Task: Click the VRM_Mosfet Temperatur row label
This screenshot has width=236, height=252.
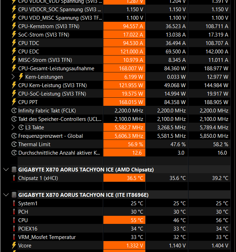Action: [x=47, y=237]
